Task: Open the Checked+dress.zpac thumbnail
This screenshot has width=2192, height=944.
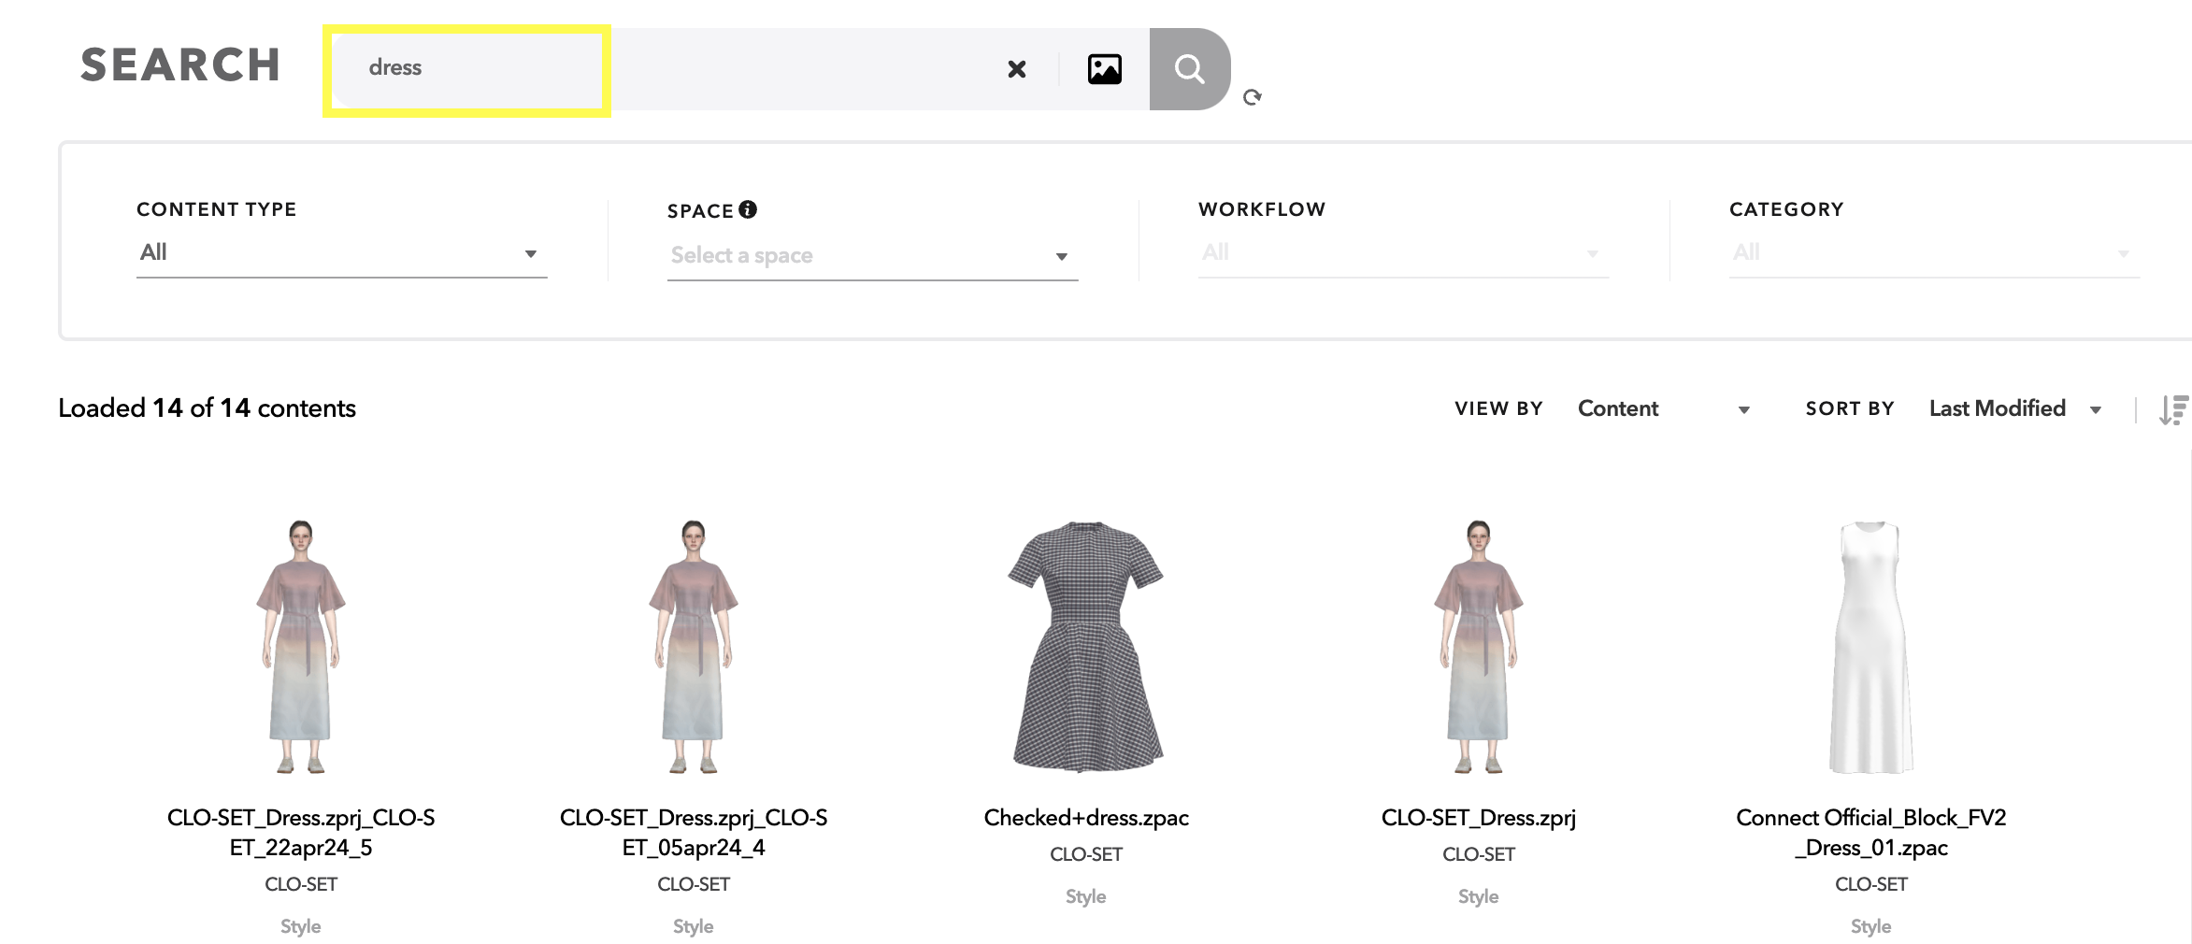Action: [x=1086, y=647]
